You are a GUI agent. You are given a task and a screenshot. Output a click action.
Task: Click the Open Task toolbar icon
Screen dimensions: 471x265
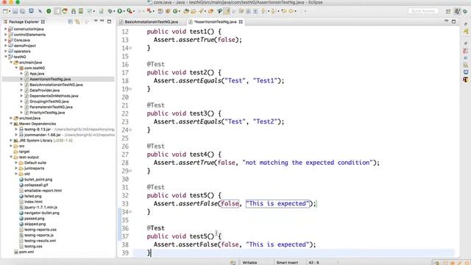[x=194, y=11]
